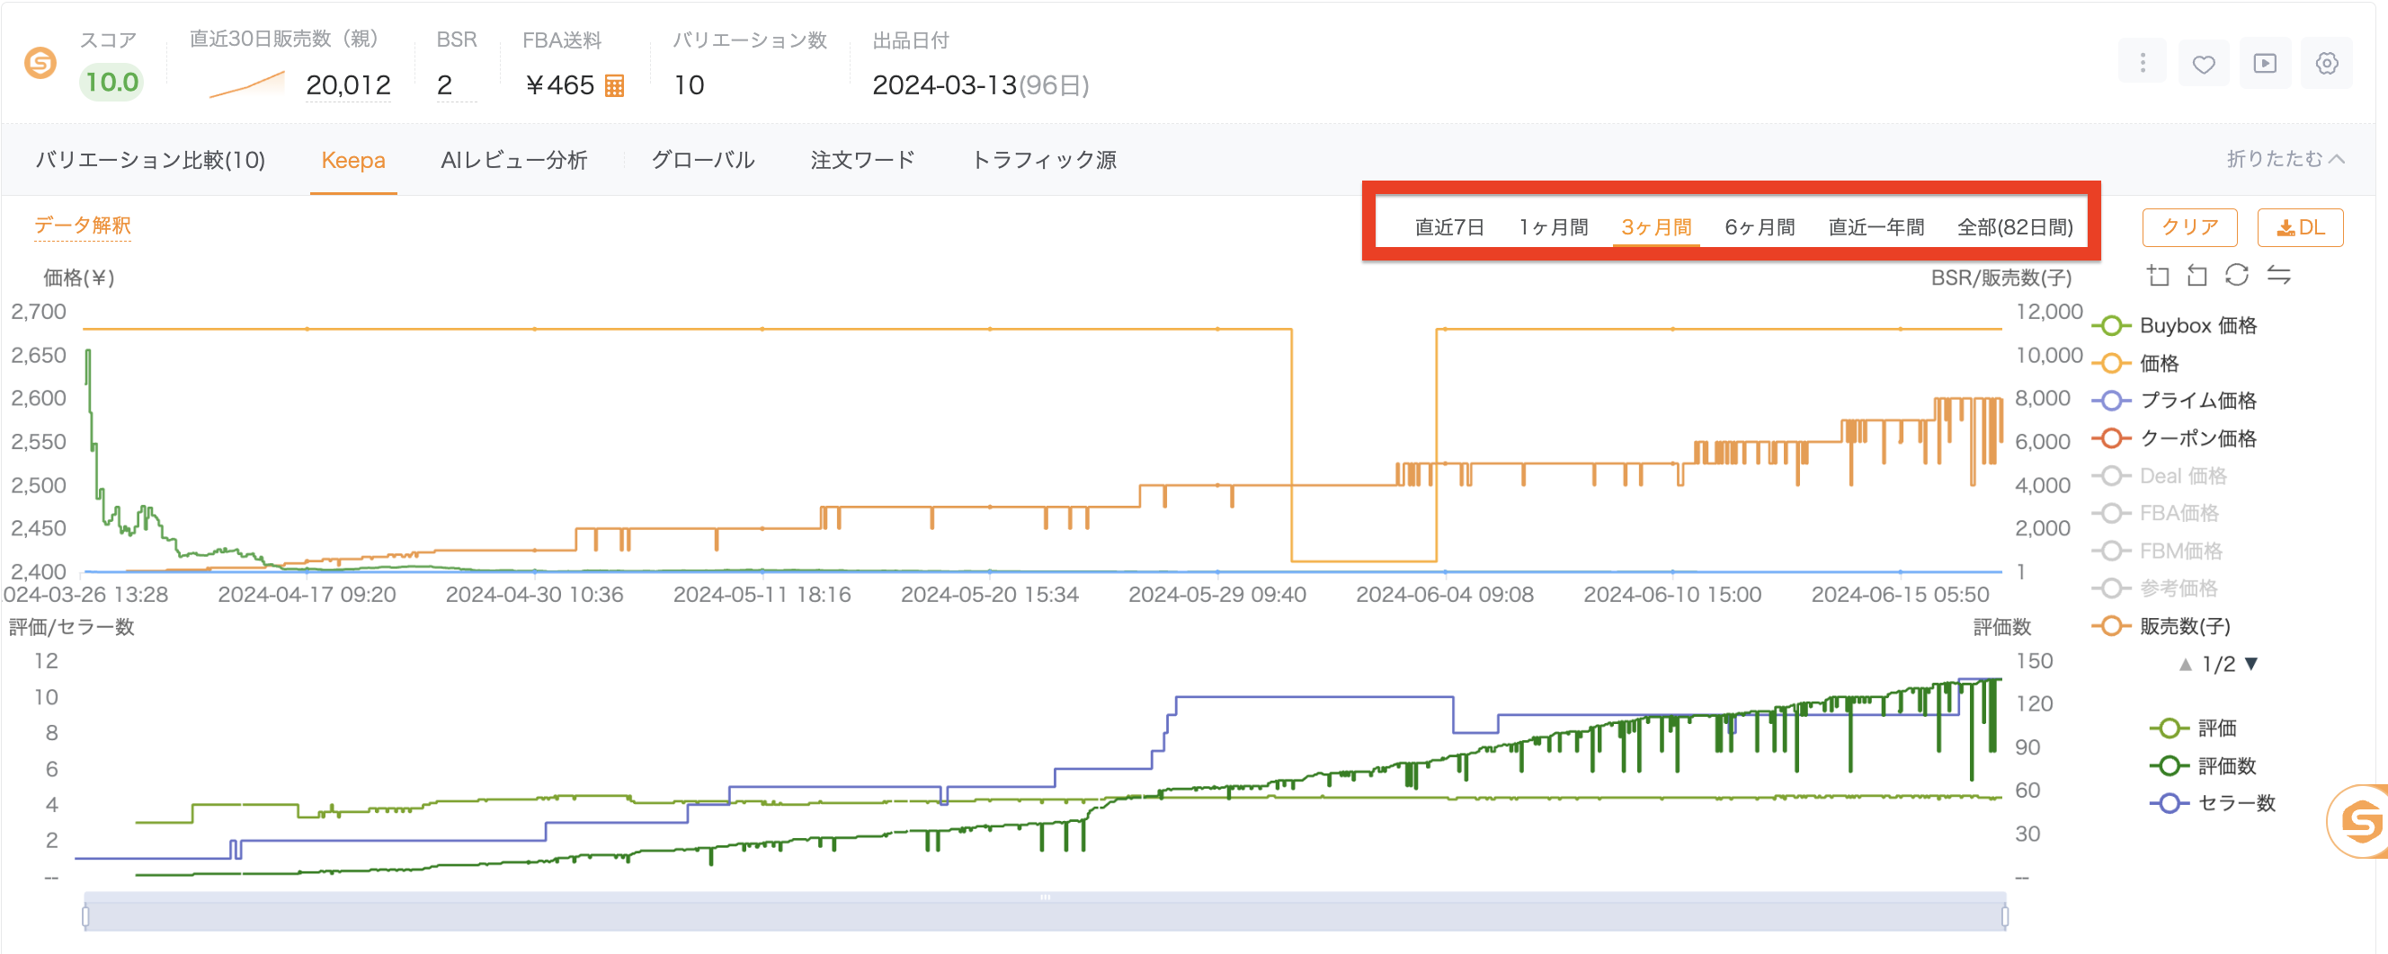Click the score badge 10.0
This screenshot has height=954, width=2388.
pos(111,83)
